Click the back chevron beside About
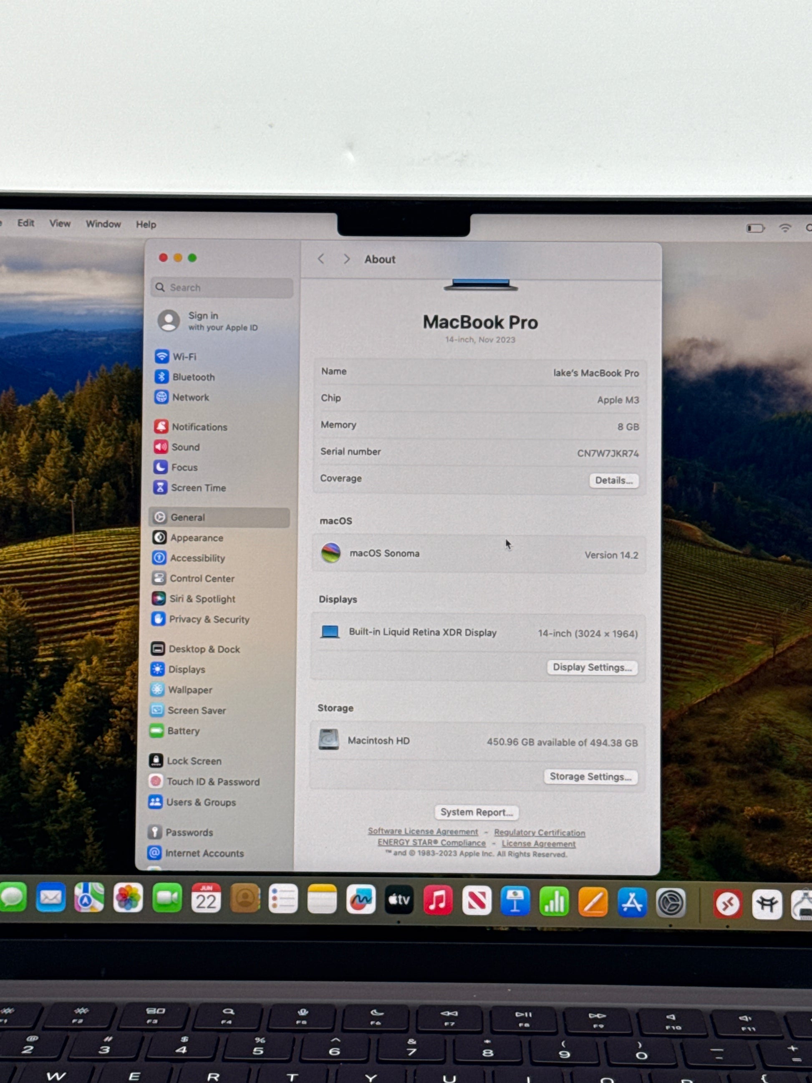 click(x=321, y=259)
